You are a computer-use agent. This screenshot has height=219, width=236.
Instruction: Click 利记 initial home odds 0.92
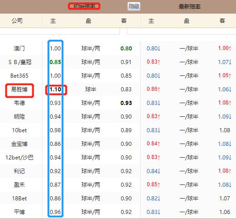coord(55,171)
